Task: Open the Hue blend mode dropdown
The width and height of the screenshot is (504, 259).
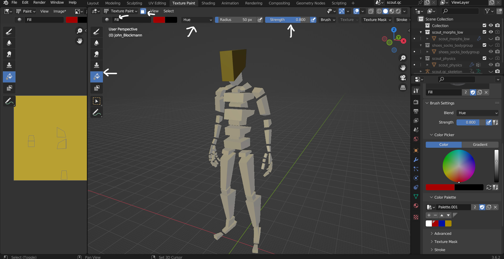Action: tap(197, 20)
